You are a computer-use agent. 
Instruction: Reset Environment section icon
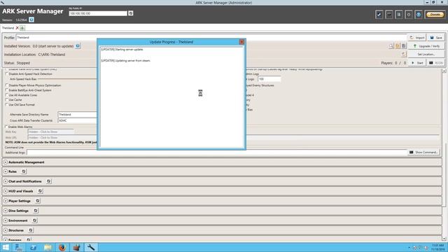34,220
